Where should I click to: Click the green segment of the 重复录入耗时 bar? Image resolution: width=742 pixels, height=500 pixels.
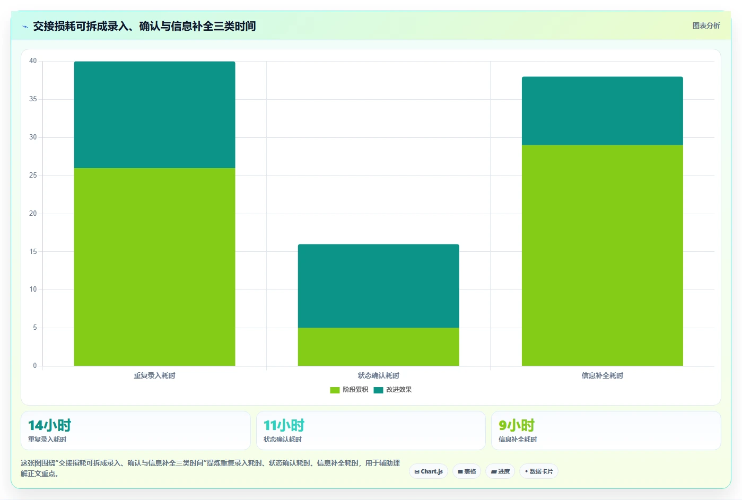click(x=154, y=267)
